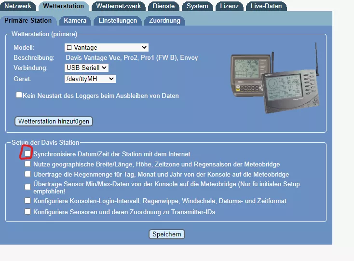Toggle 'Übertrage Sensor Min/Max-Daten' checkbox
Viewport: 354px width, 261px height.
27,187
